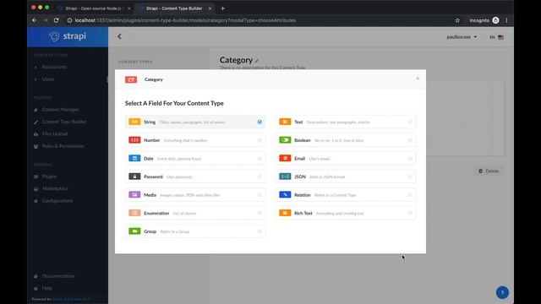Viewport: 541px width, 304px height.
Task: Reload the page in the browser
Action: (x=57, y=20)
